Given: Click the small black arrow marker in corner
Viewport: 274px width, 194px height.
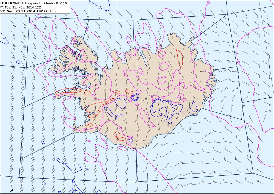Looking at the screenshot, I should [x=12, y=190].
